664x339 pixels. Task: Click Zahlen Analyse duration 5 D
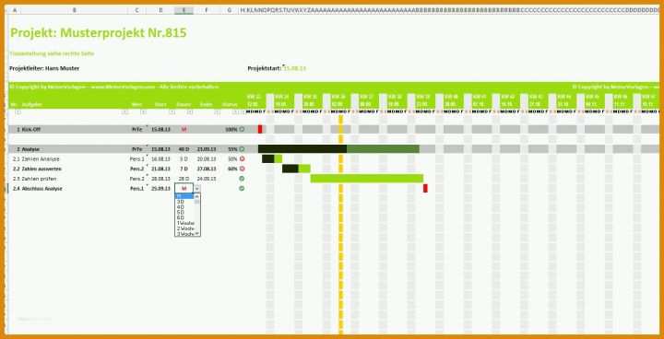[x=184, y=159]
